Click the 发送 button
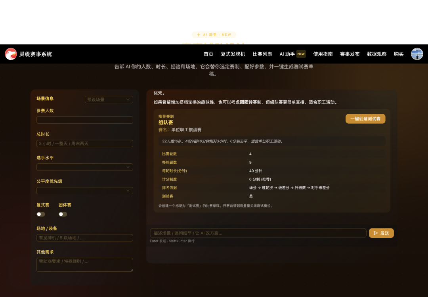Screen dimensions: 428x297 click(x=381, y=233)
